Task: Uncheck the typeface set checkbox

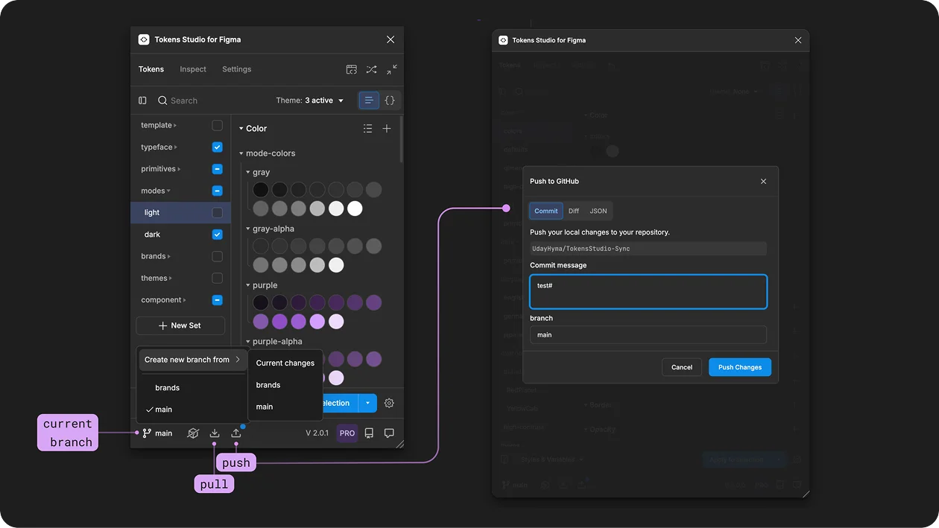Action: [218, 147]
